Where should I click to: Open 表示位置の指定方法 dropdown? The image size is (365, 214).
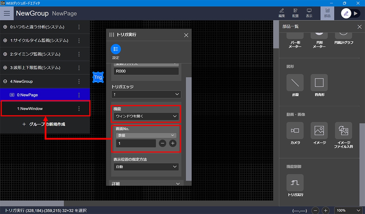click(146, 167)
